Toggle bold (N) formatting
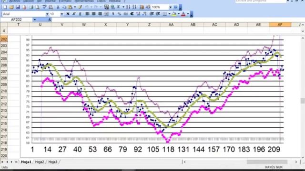305x171 pixels. [x=68, y=14]
